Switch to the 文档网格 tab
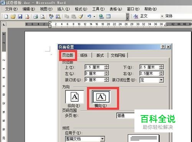The width and height of the screenshot is (192, 142). (x=118, y=55)
